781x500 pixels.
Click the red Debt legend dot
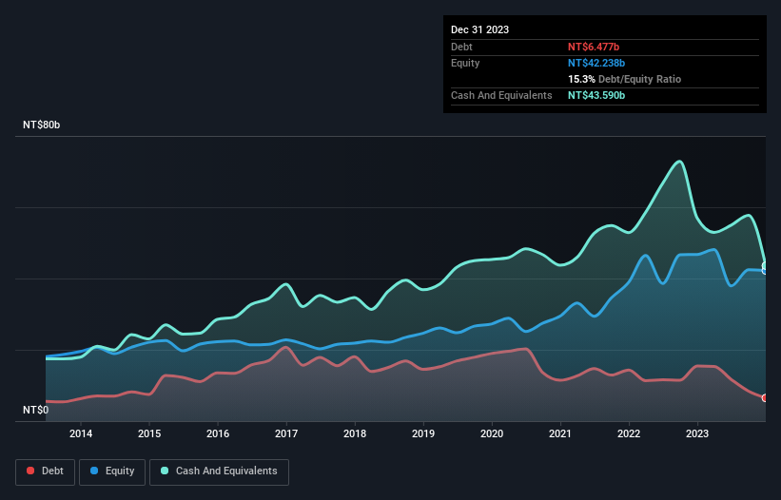click(x=30, y=471)
